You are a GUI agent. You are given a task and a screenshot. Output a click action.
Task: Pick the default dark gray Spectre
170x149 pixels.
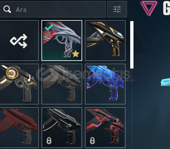point(62,84)
